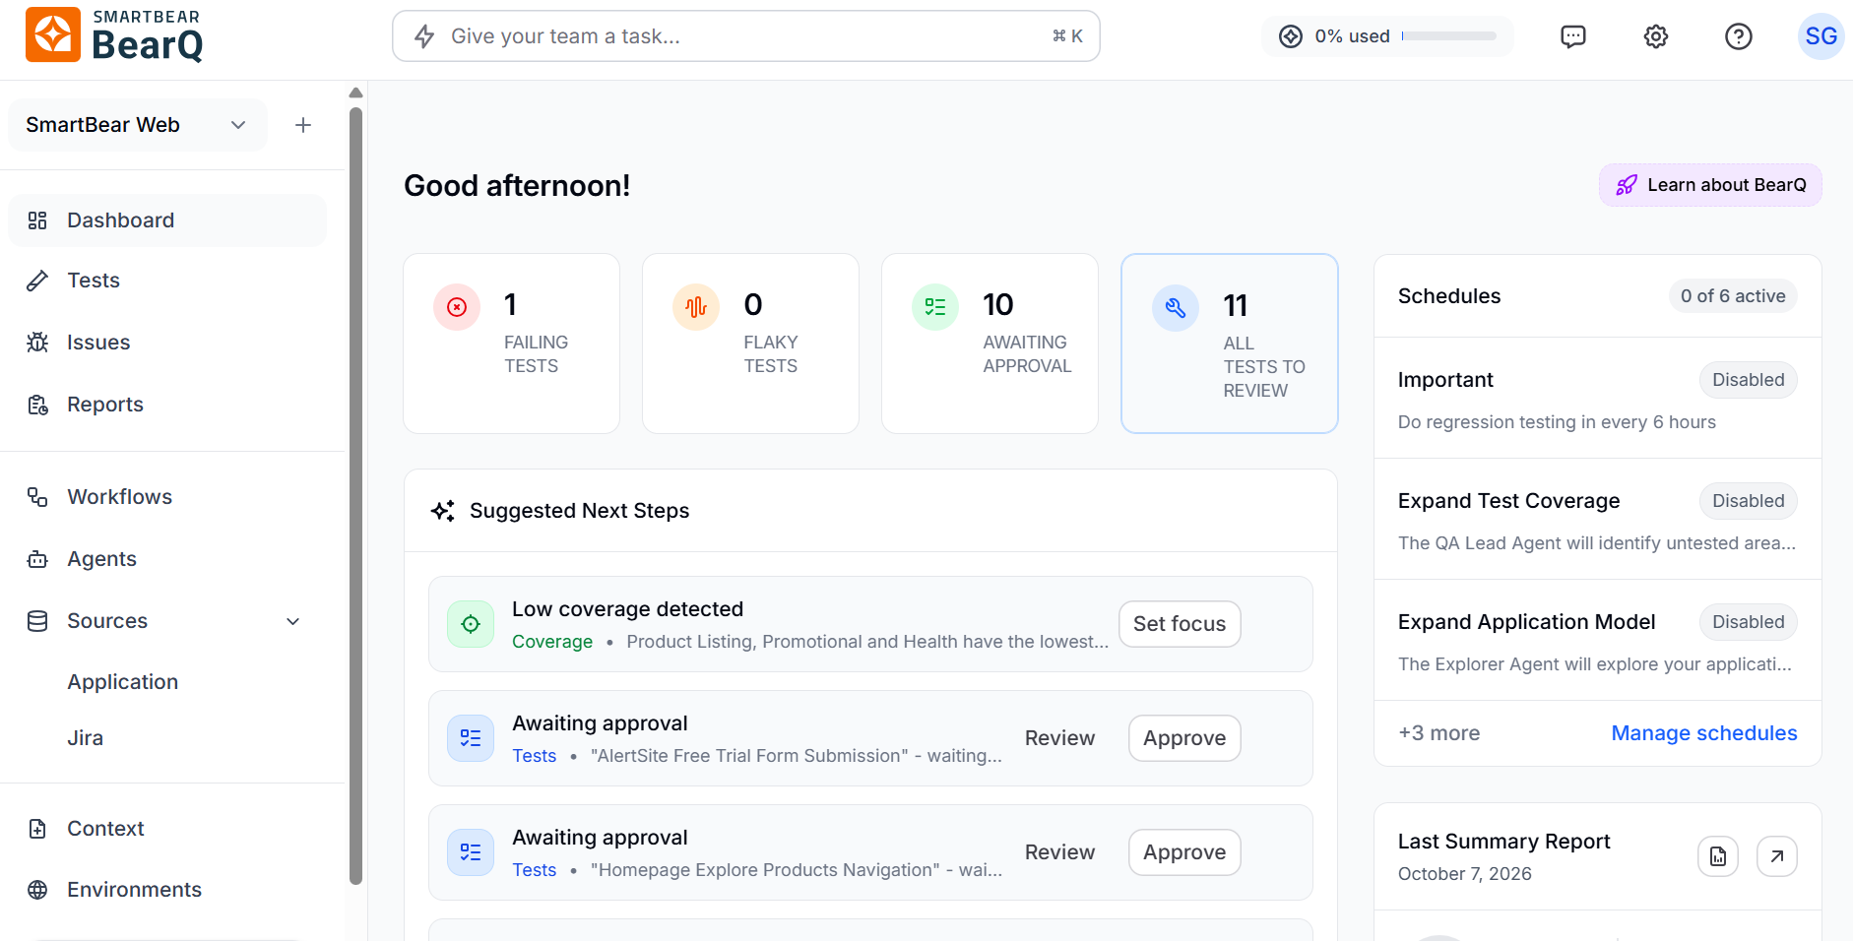Screen dimensions: 1853x941
Task: Approve the AlertSite Free Trial Form test
Action: tap(1184, 738)
